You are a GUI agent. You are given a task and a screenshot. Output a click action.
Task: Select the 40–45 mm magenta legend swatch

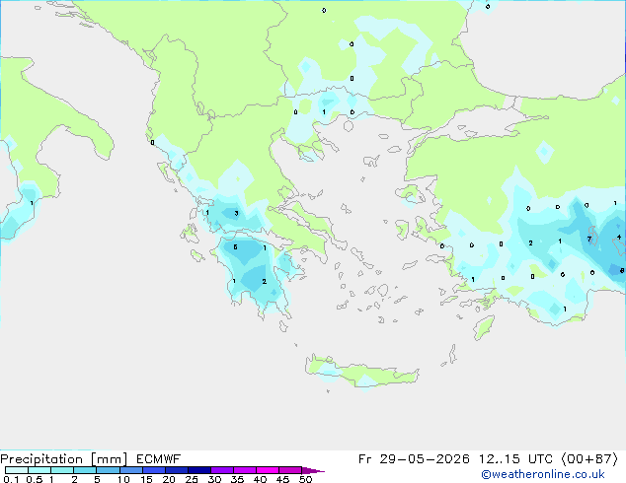268,470
